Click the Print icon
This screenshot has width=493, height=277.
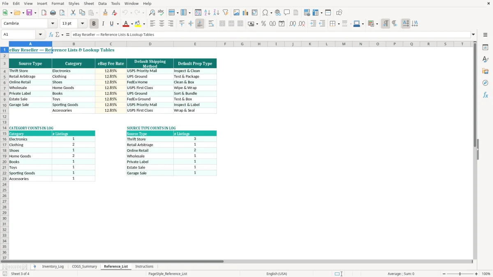point(53,13)
